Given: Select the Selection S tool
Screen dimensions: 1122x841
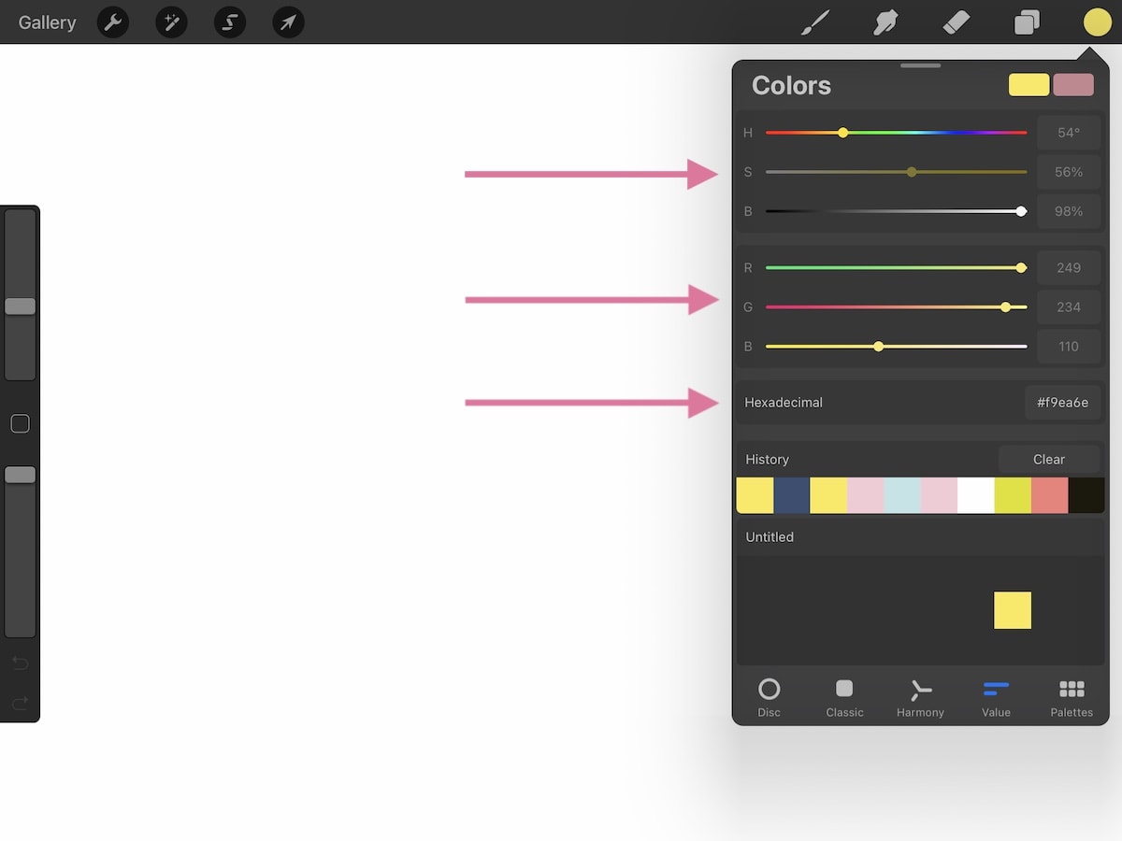Looking at the screenshot, I should pos(230,21).
